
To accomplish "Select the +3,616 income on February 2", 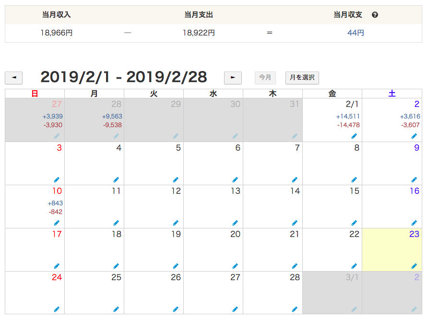I will (409, 116).
